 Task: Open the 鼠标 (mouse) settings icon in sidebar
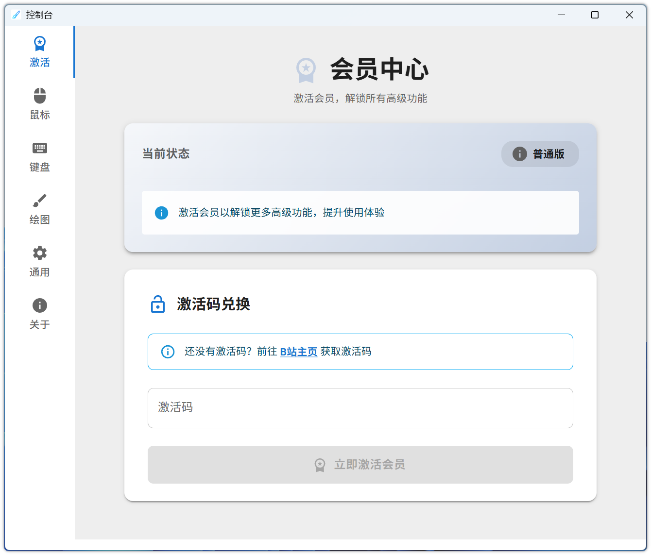[x=40, y=96]
